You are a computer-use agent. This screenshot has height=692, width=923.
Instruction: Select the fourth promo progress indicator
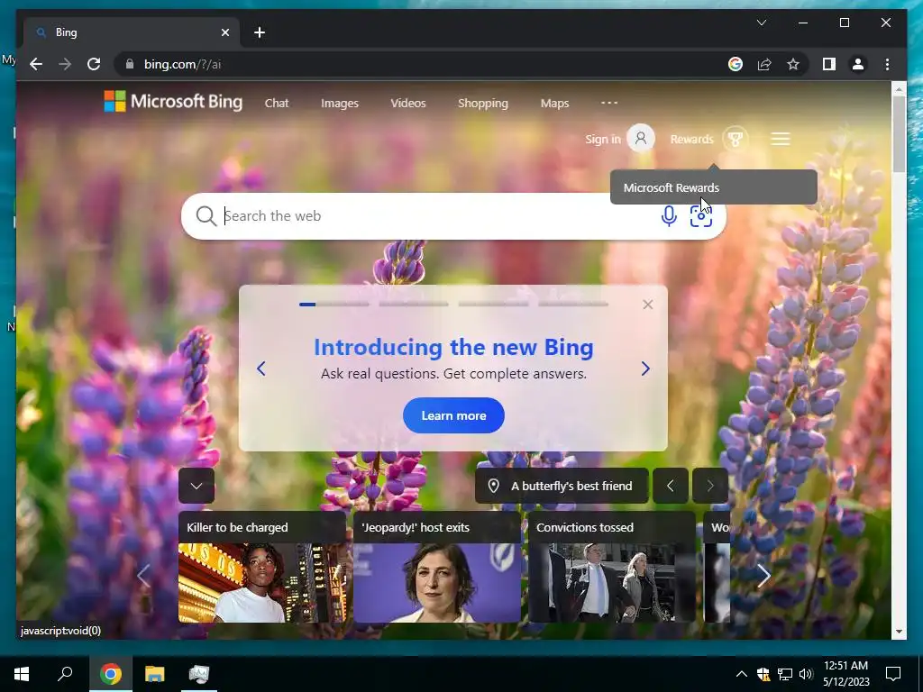click(572, 305)
